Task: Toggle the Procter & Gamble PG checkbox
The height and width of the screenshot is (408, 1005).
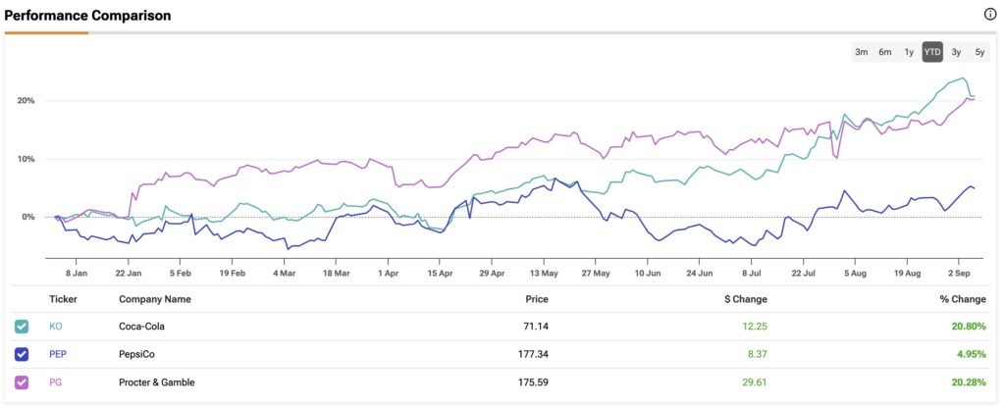Action: click(22, 382)
